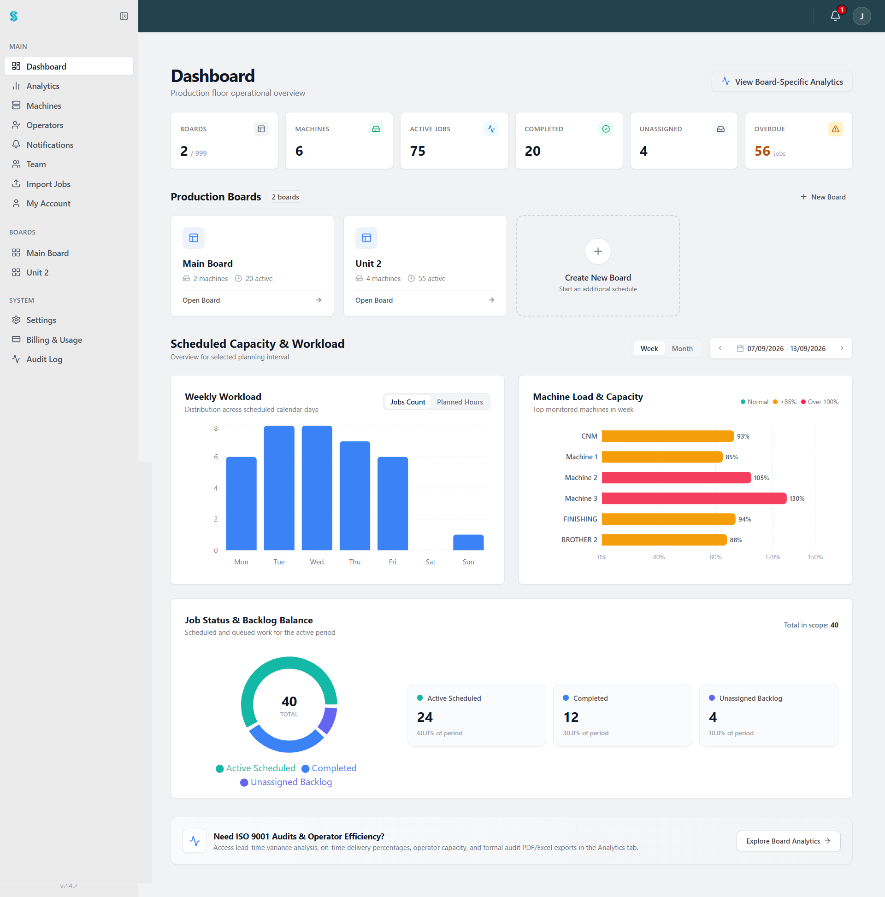Screen dimensions: 885x897
Task: Open the 07/09/2026 - 13/09/2026 date picker
Action: [x=781, y=349]
